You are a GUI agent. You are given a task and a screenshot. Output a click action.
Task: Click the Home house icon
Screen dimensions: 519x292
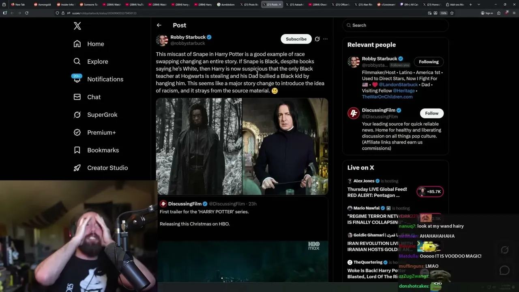[x=77, y=44]
